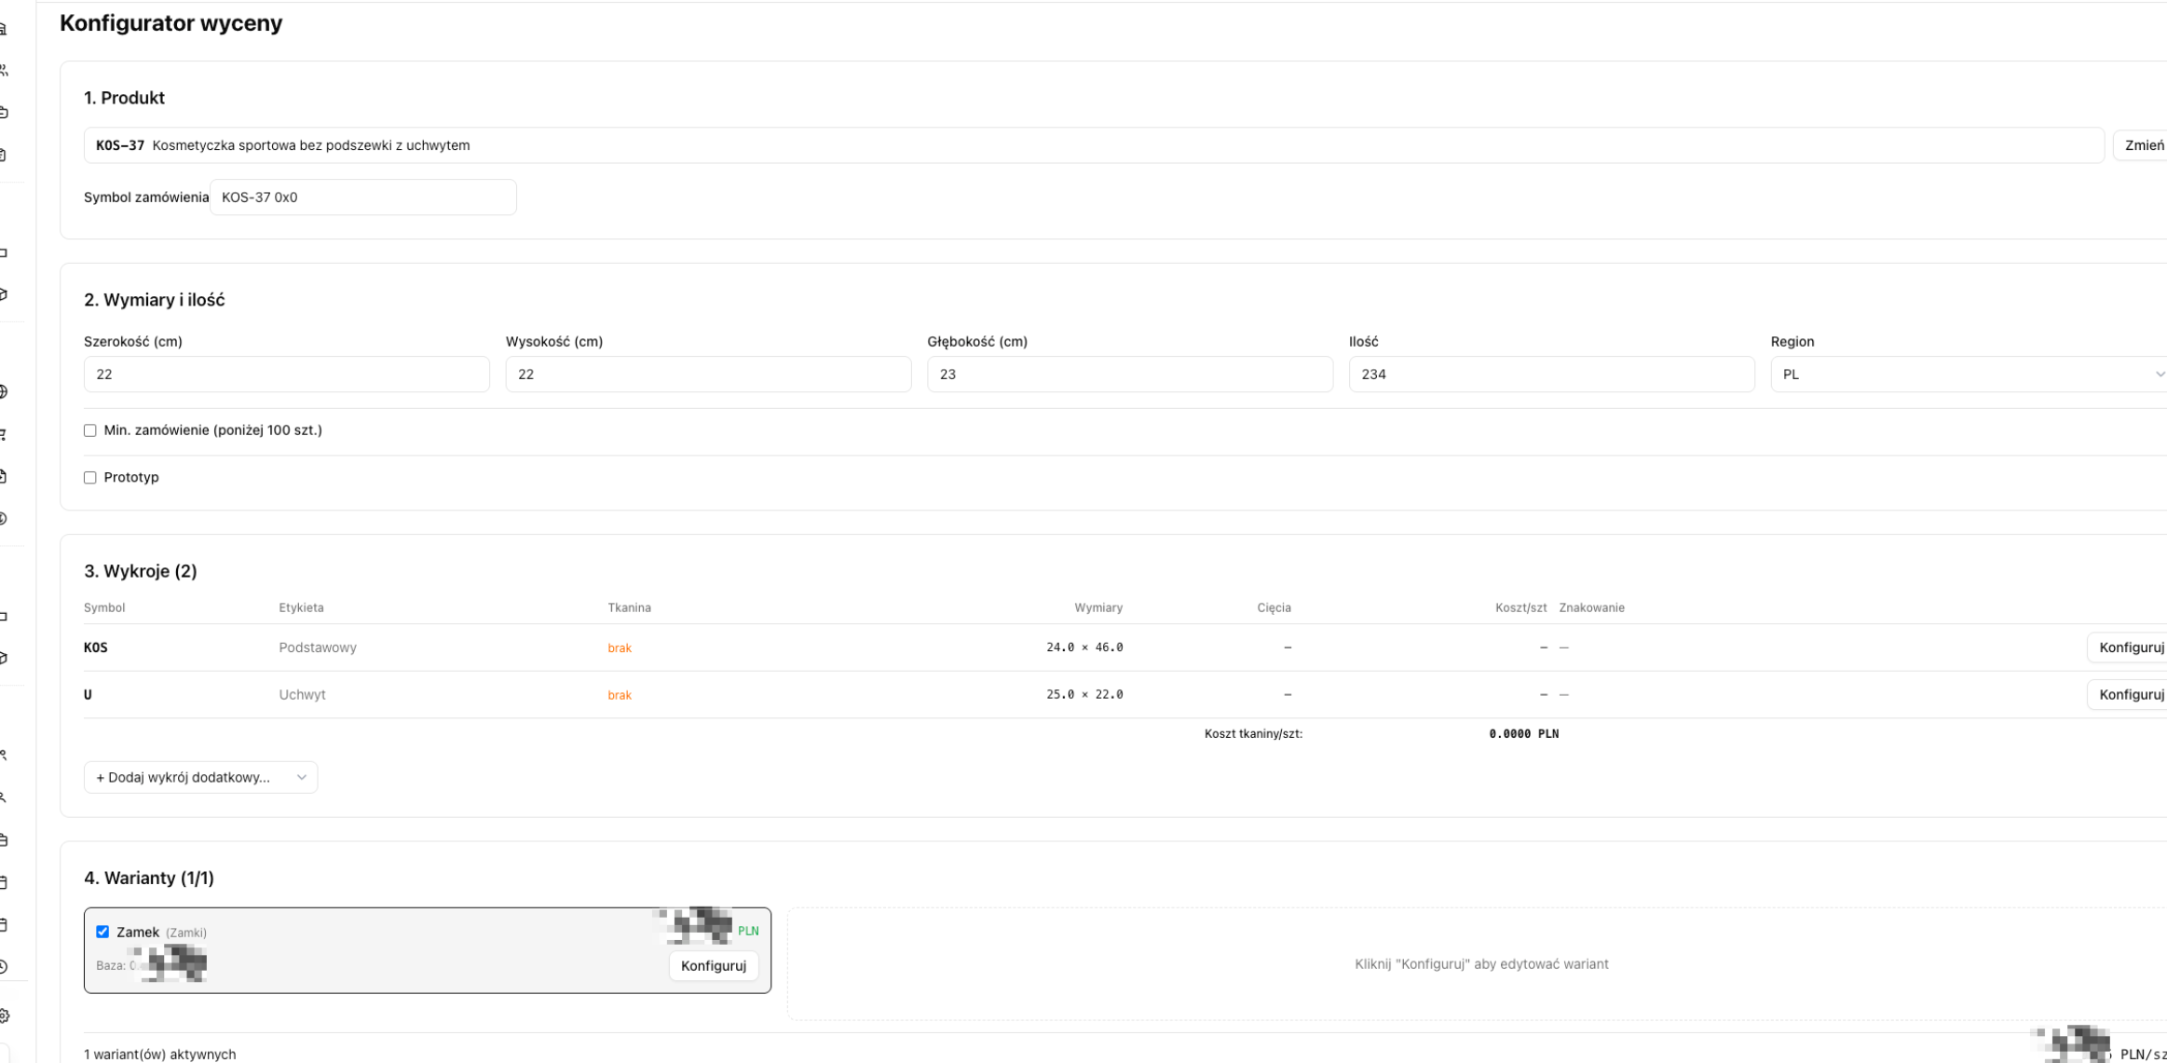Click orange 'brak' in the U row
Viewport: 2167px width, 1063px height.
(x=620, y=695)
